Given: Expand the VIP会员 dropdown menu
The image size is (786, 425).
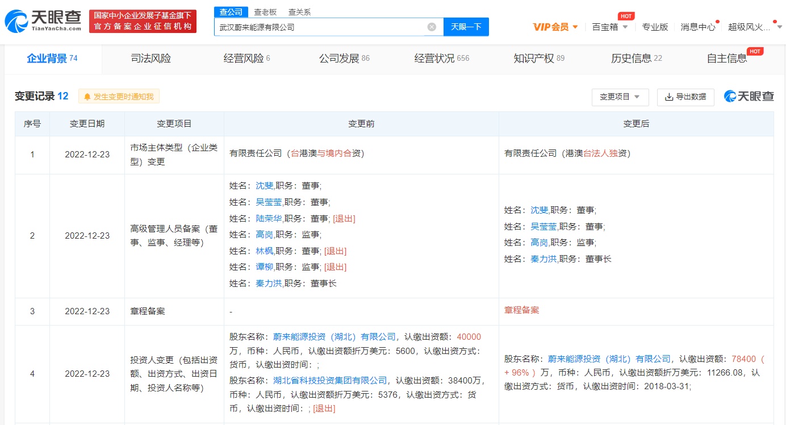Looking at the screenshot, I should [x=555, y=27].
